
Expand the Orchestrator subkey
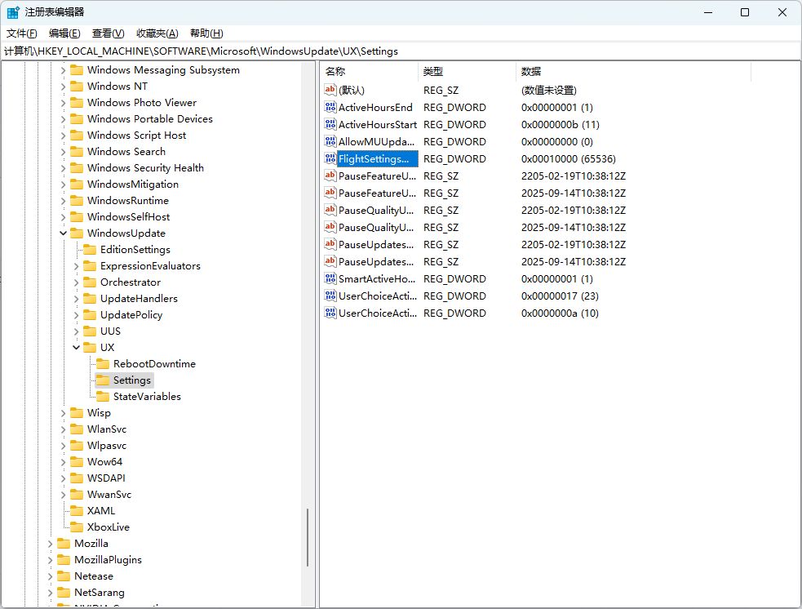click(77, 282)
